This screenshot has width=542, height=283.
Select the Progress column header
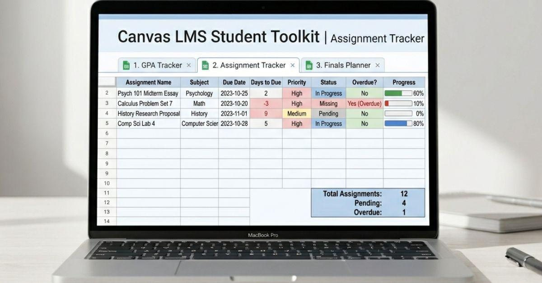pos(404,82)
